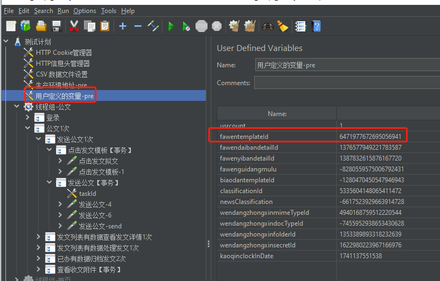
Task: Open the Templates icon in toolbar
Action: pos(26,26)
